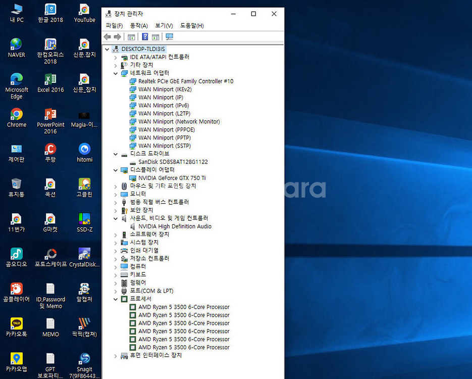Click the 카카오톡 desktop icon
The image size is (472, 379).
(16, 327)
